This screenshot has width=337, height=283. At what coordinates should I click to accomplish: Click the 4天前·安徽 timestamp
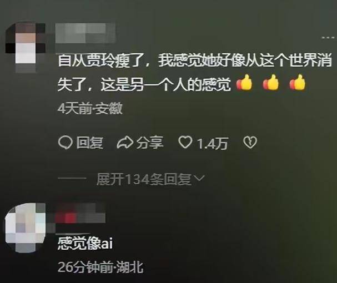click(90, 109)
